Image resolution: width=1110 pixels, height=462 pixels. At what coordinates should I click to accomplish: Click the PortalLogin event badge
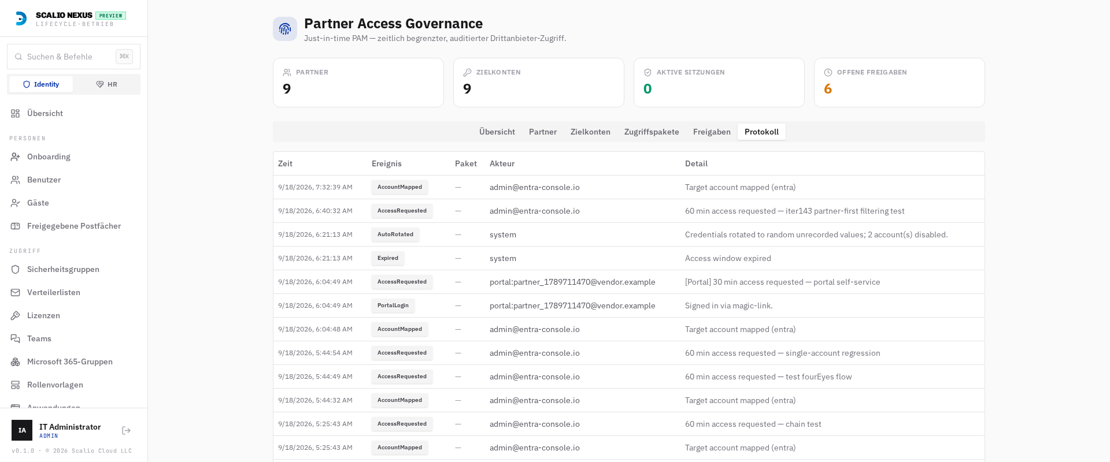coord(393,305)
